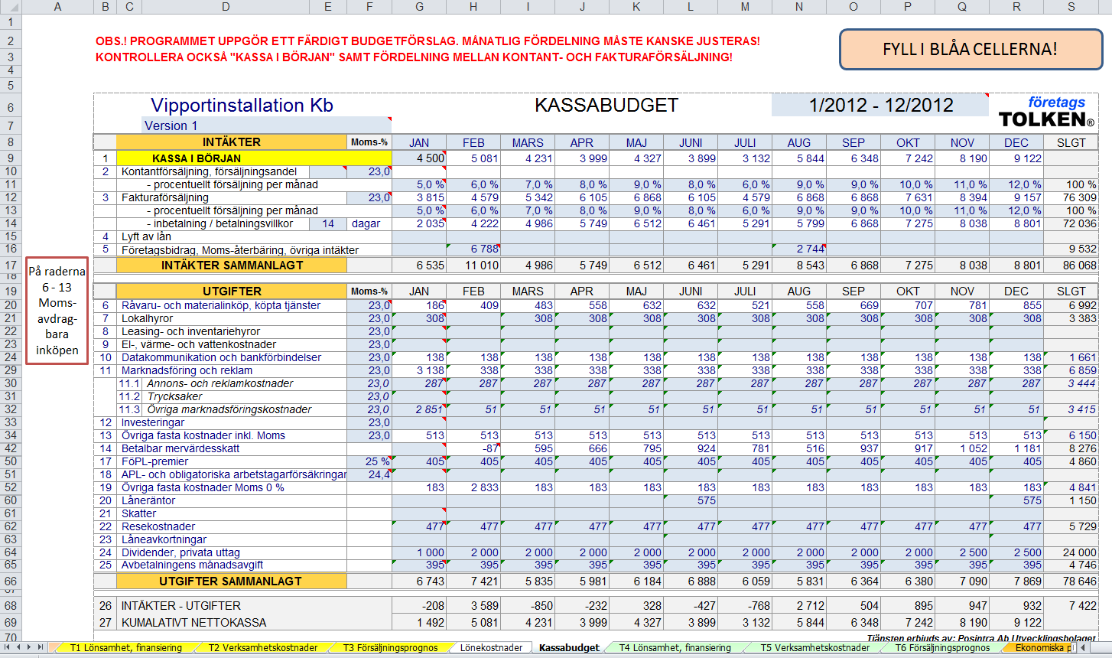Click KUMULATIVT NETTOKASSA label

(x=194, y=623)
